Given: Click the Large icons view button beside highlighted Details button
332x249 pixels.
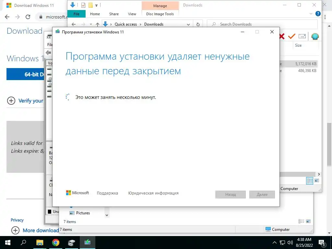Looking at the screenshot, I should click(x=317, y=181).
